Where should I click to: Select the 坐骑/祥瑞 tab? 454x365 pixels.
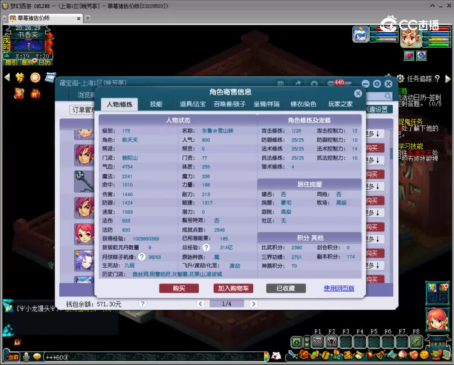click(267, 104)
